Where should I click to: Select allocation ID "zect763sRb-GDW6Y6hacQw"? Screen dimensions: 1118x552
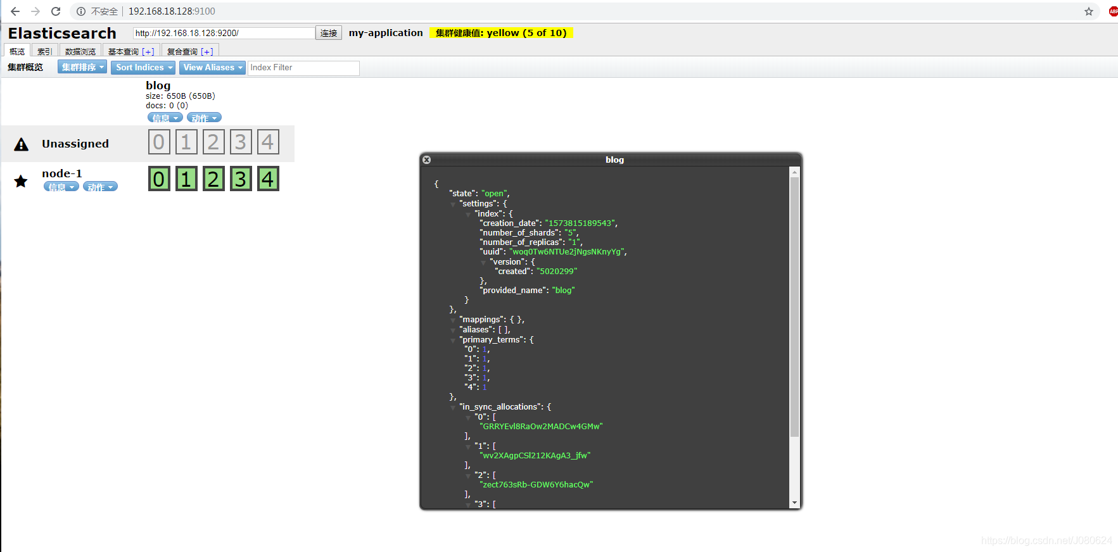tap(537, 485)
